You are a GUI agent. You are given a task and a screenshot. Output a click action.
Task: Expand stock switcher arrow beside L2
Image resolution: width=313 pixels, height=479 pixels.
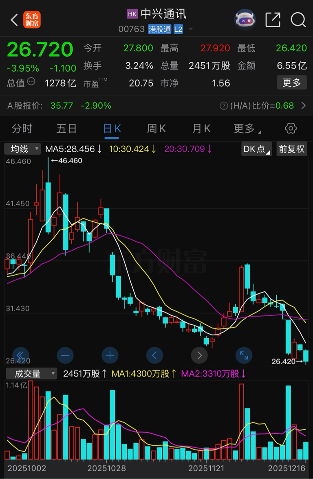click(x=190, y=29)
